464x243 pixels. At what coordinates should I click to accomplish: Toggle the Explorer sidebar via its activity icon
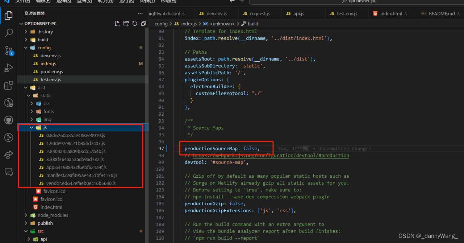[x=9, y=16]
